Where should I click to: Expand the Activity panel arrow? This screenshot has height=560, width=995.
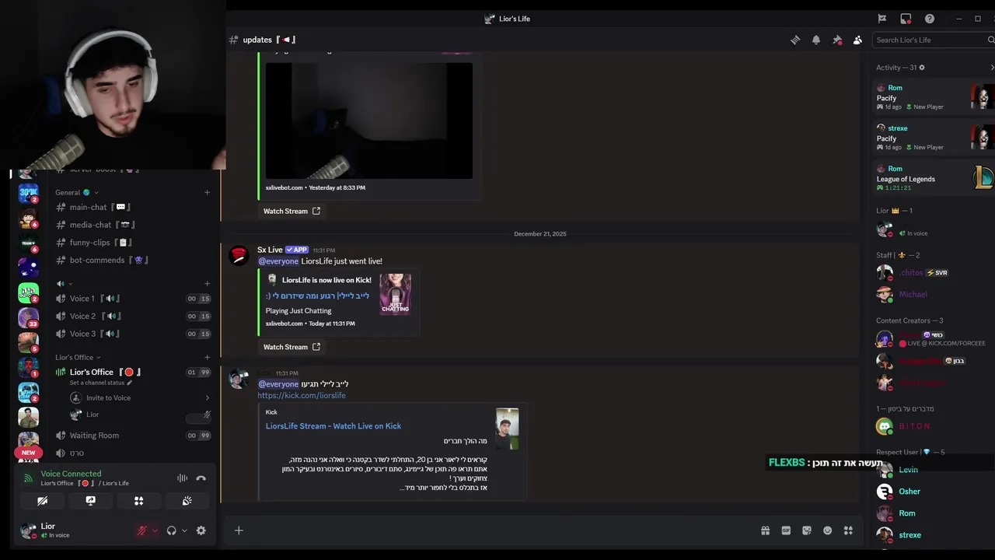[x=991, y=68]
